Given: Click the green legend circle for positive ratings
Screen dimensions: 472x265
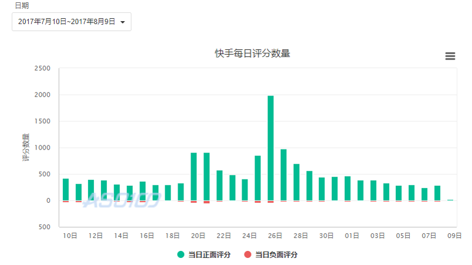Looking at the screenshot, I should click(181, 255).
